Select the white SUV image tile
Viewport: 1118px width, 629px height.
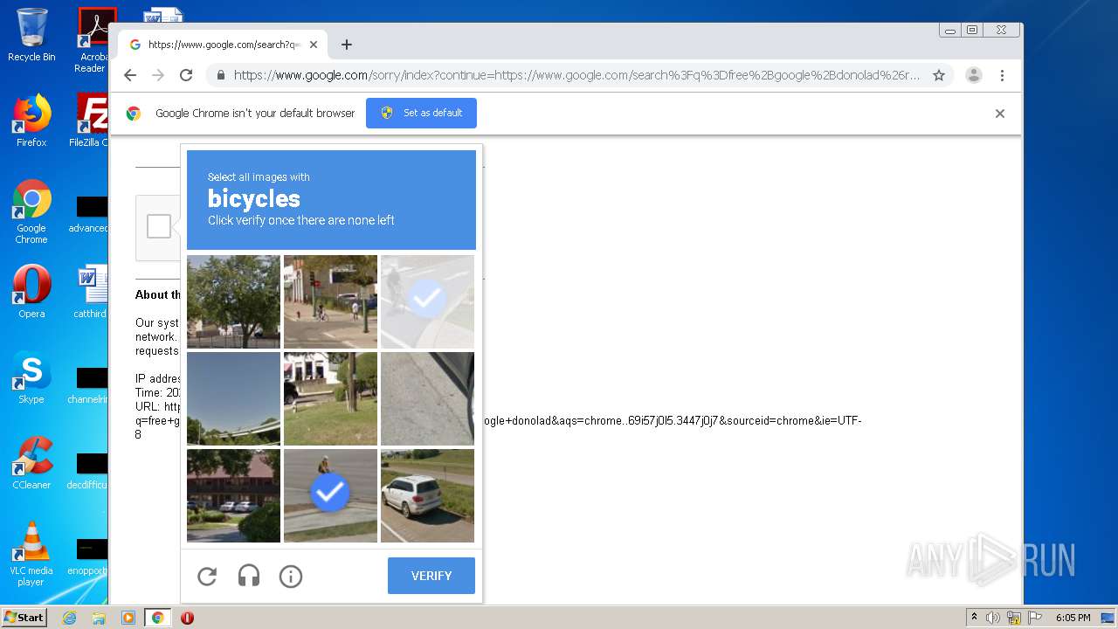427,495
